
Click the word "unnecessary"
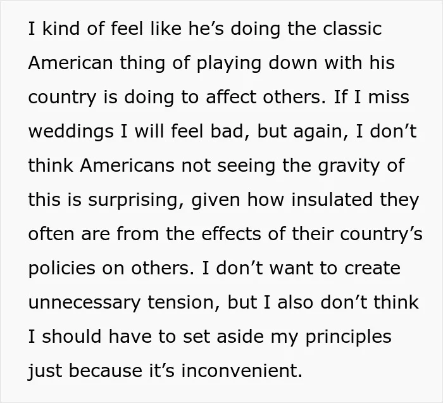pyautogui.click(x=84, y=303)
